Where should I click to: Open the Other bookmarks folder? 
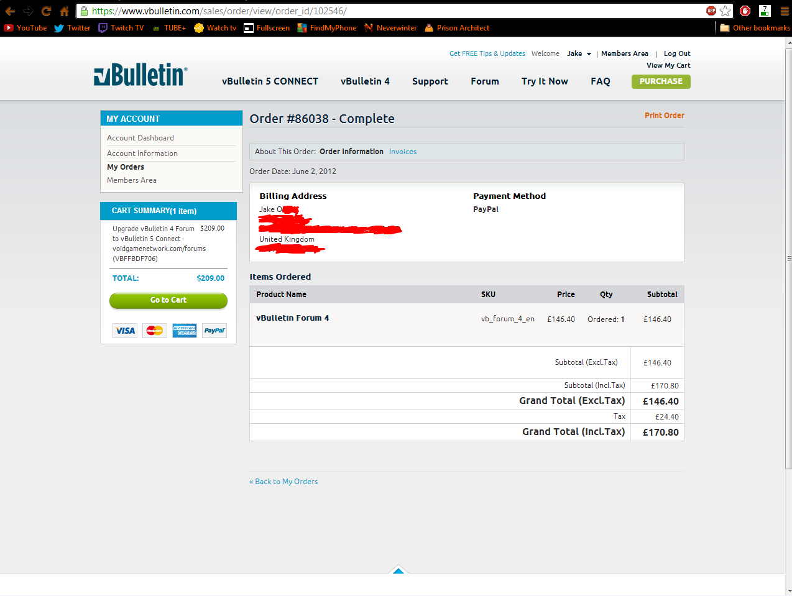tap(755, 28)
